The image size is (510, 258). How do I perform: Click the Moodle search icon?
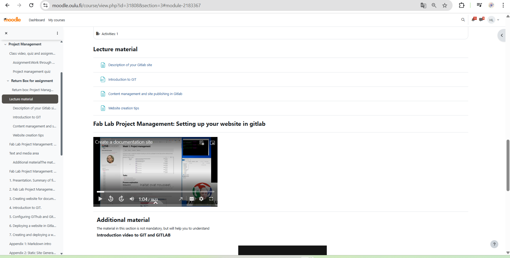[463, 20]
